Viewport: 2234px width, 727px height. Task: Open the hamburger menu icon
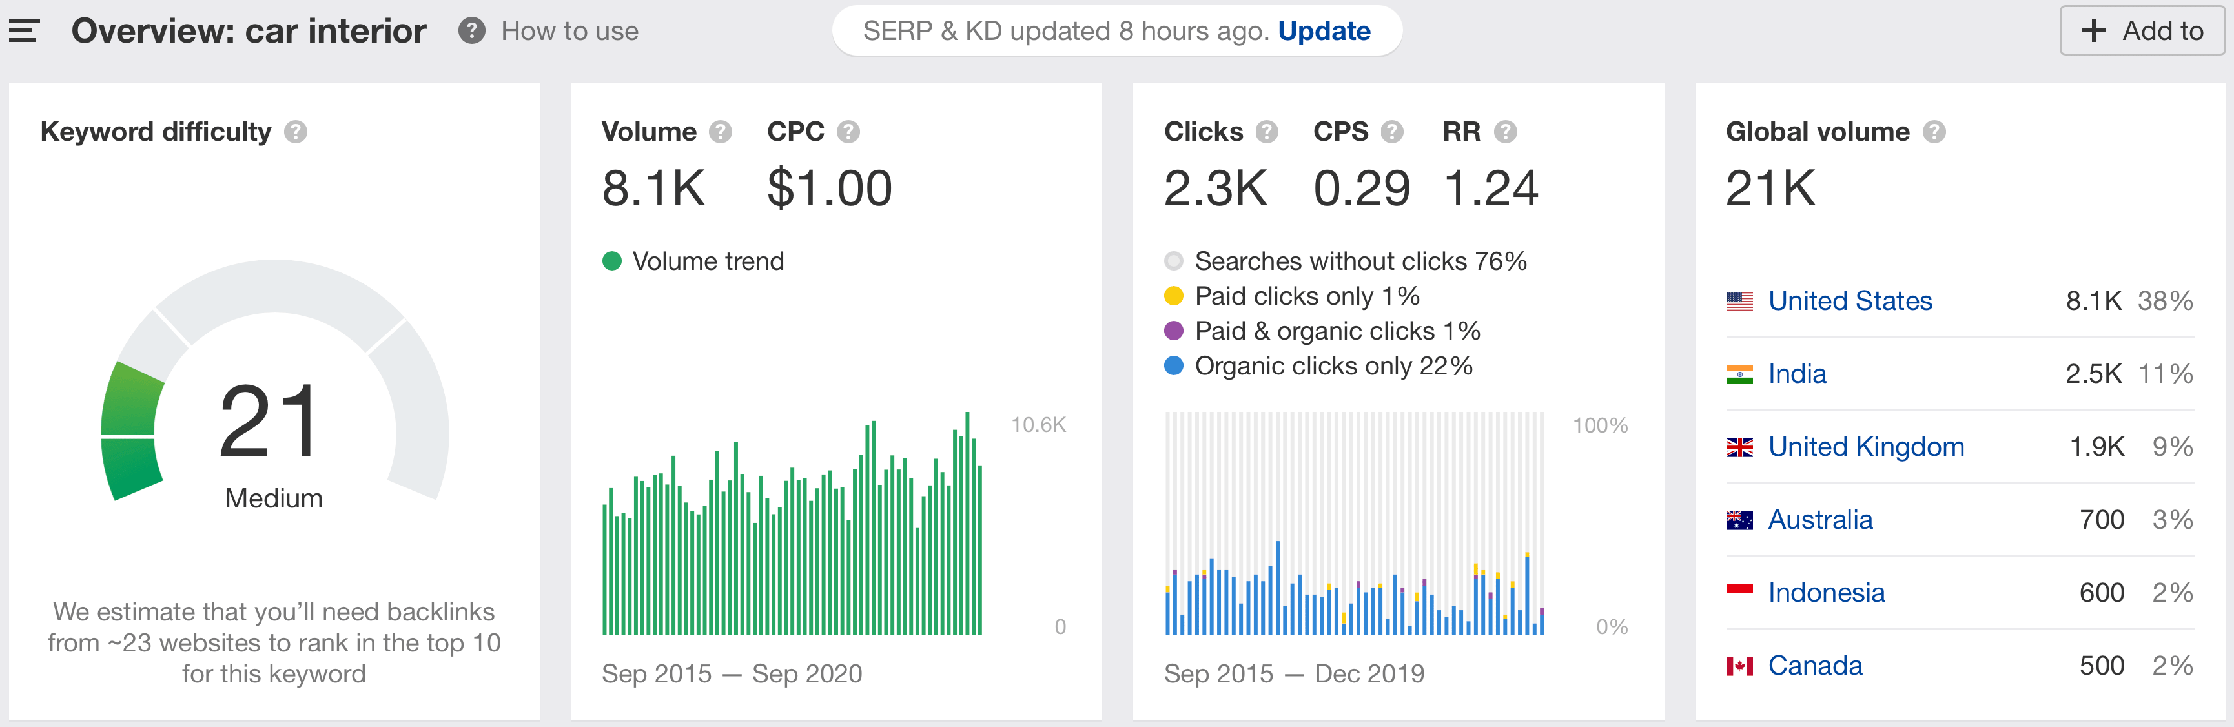[x=25, y=31]
